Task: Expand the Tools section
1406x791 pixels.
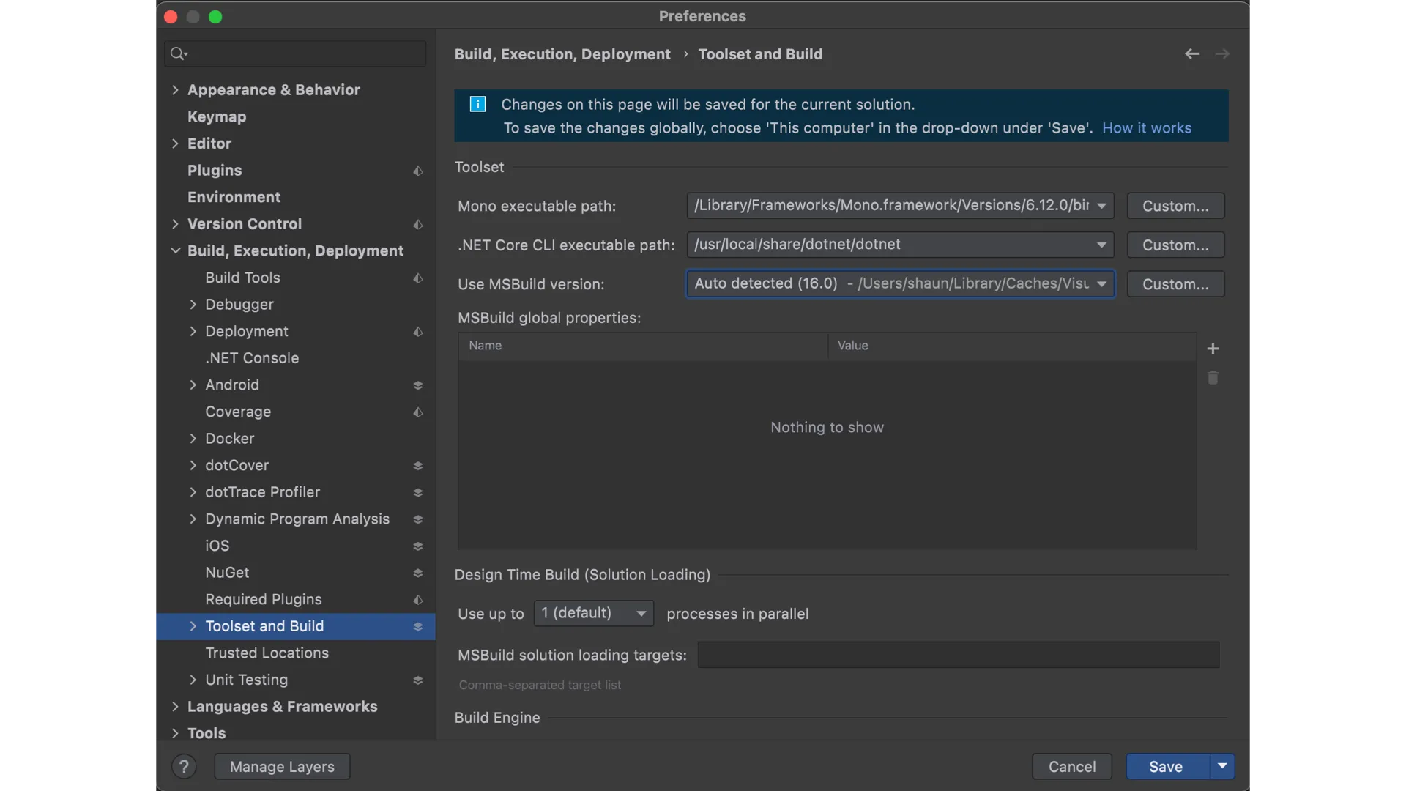Action: (175, 733)
